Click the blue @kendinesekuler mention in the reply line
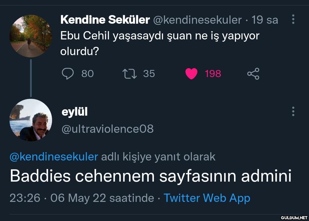309x221 pixels. pos(54,157)
